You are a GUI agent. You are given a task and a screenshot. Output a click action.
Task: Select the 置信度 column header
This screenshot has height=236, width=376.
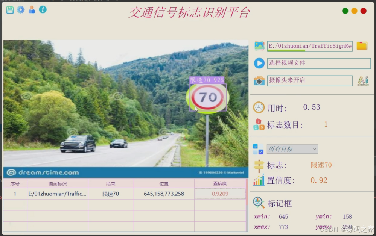click(219, 183)
